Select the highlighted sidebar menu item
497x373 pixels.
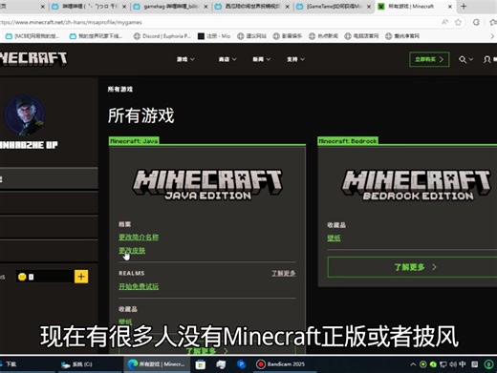coord(49,178)
